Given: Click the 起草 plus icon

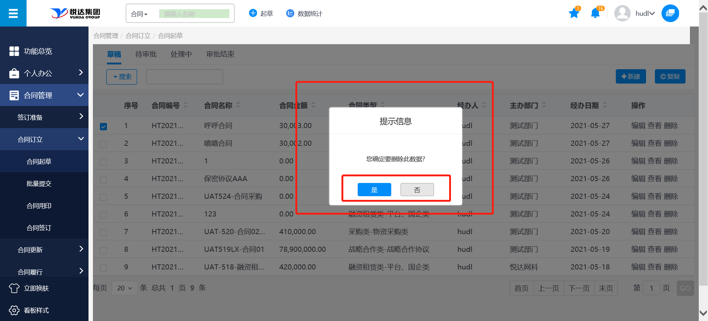Looking at the screenshot, I should tap(253, 13).
